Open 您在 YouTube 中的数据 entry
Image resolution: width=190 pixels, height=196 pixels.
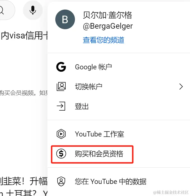119,181
